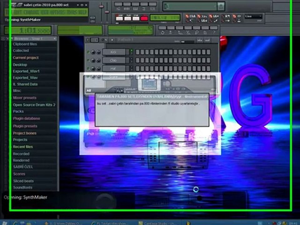Click the red Record button

click(144, 18)
